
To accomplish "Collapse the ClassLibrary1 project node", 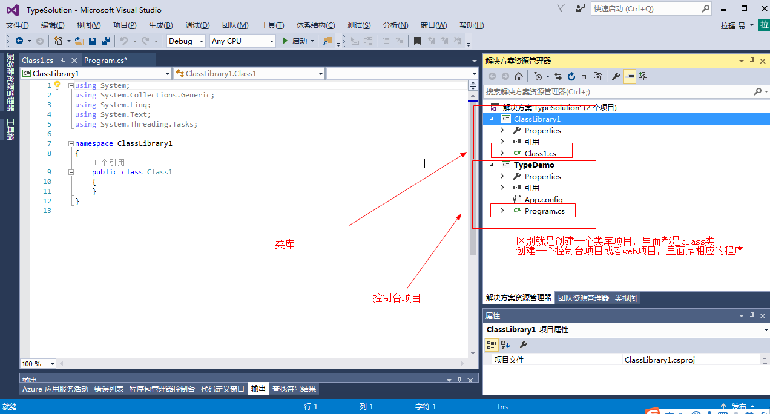I will (x=492, y=119).
